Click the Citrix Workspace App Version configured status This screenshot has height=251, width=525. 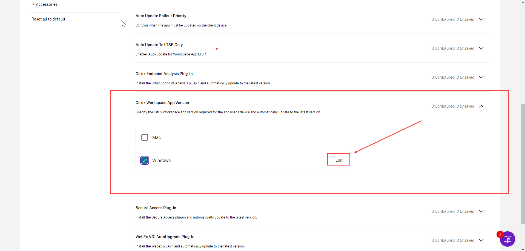click(453, 106)
